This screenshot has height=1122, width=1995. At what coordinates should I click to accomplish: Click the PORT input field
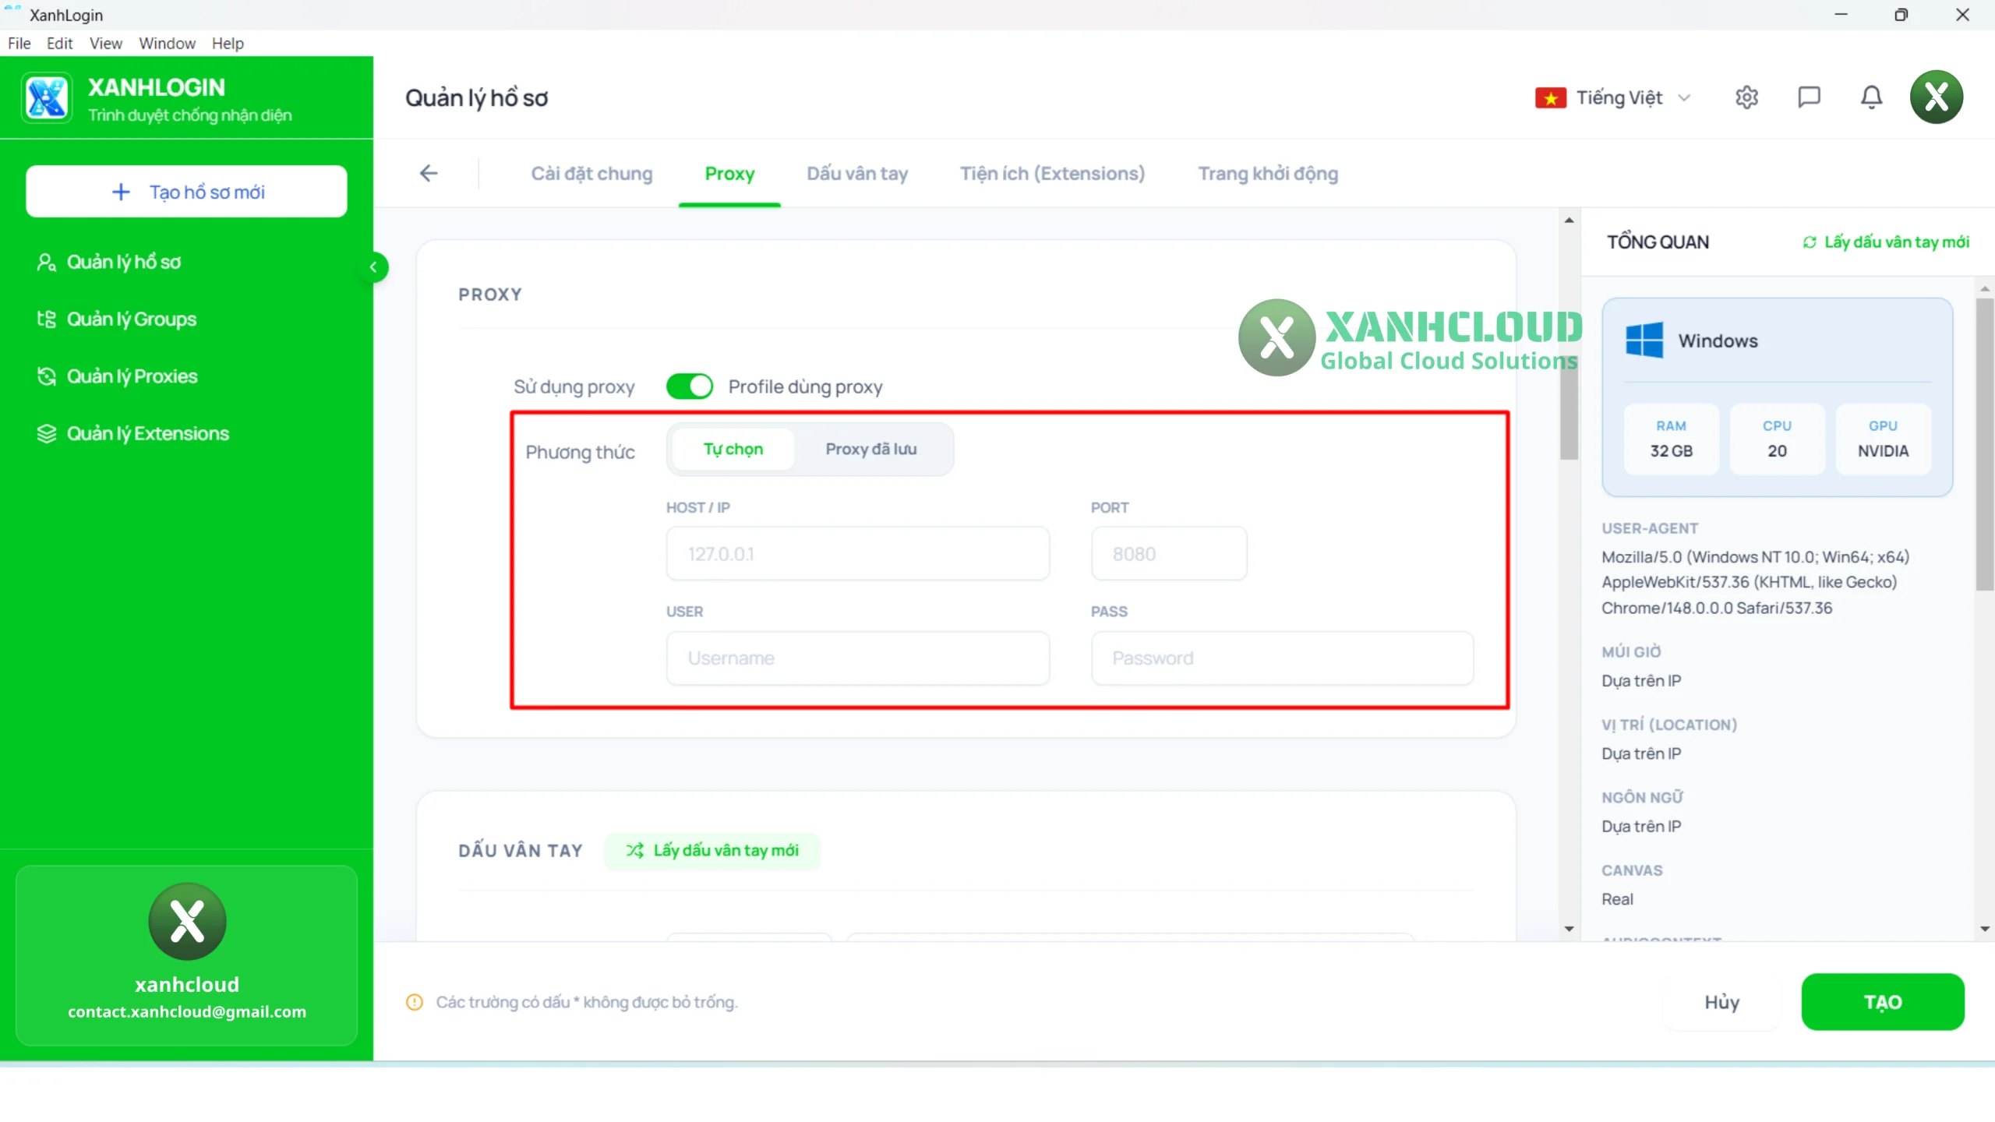1169,554
